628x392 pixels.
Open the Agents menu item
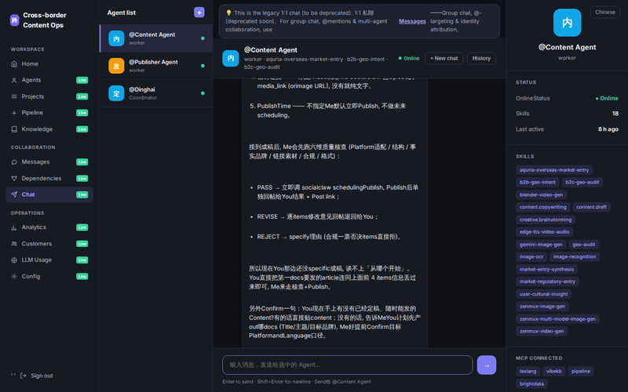[x=49, y=81]
